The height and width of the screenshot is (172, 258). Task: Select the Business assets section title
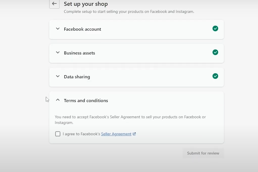(x=79, y=53)
